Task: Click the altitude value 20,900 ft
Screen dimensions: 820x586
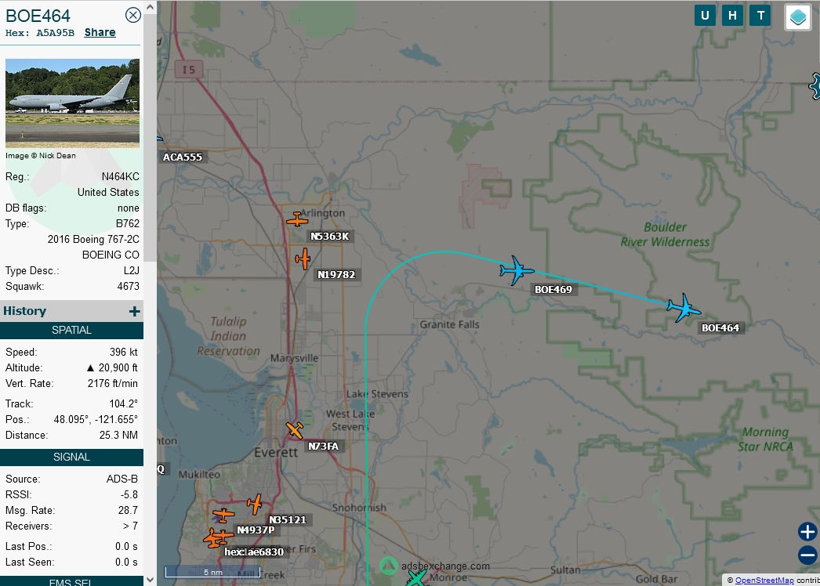Action: click(x=112, y=368)
